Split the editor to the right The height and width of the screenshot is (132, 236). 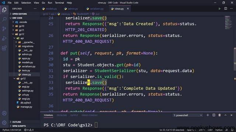coord(225,9)
